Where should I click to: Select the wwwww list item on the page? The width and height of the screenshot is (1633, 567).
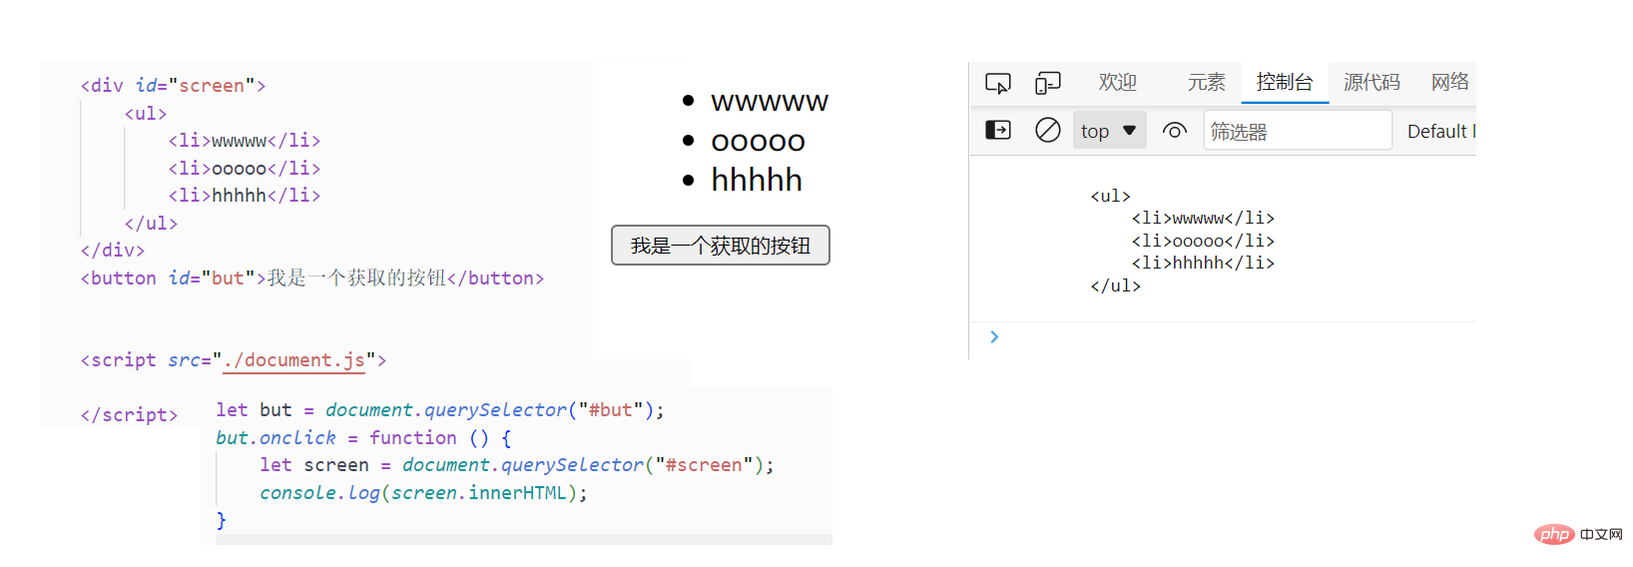[x=770, y=101]
